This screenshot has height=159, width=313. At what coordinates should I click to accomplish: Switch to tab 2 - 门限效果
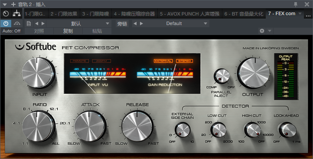64,14
